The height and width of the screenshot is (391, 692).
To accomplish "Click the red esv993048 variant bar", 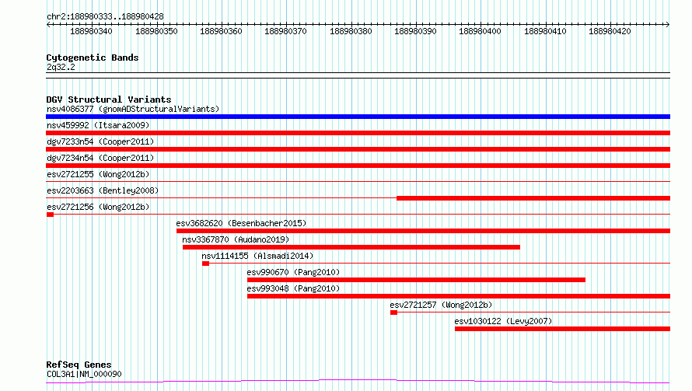I will (x=459, y=296).
